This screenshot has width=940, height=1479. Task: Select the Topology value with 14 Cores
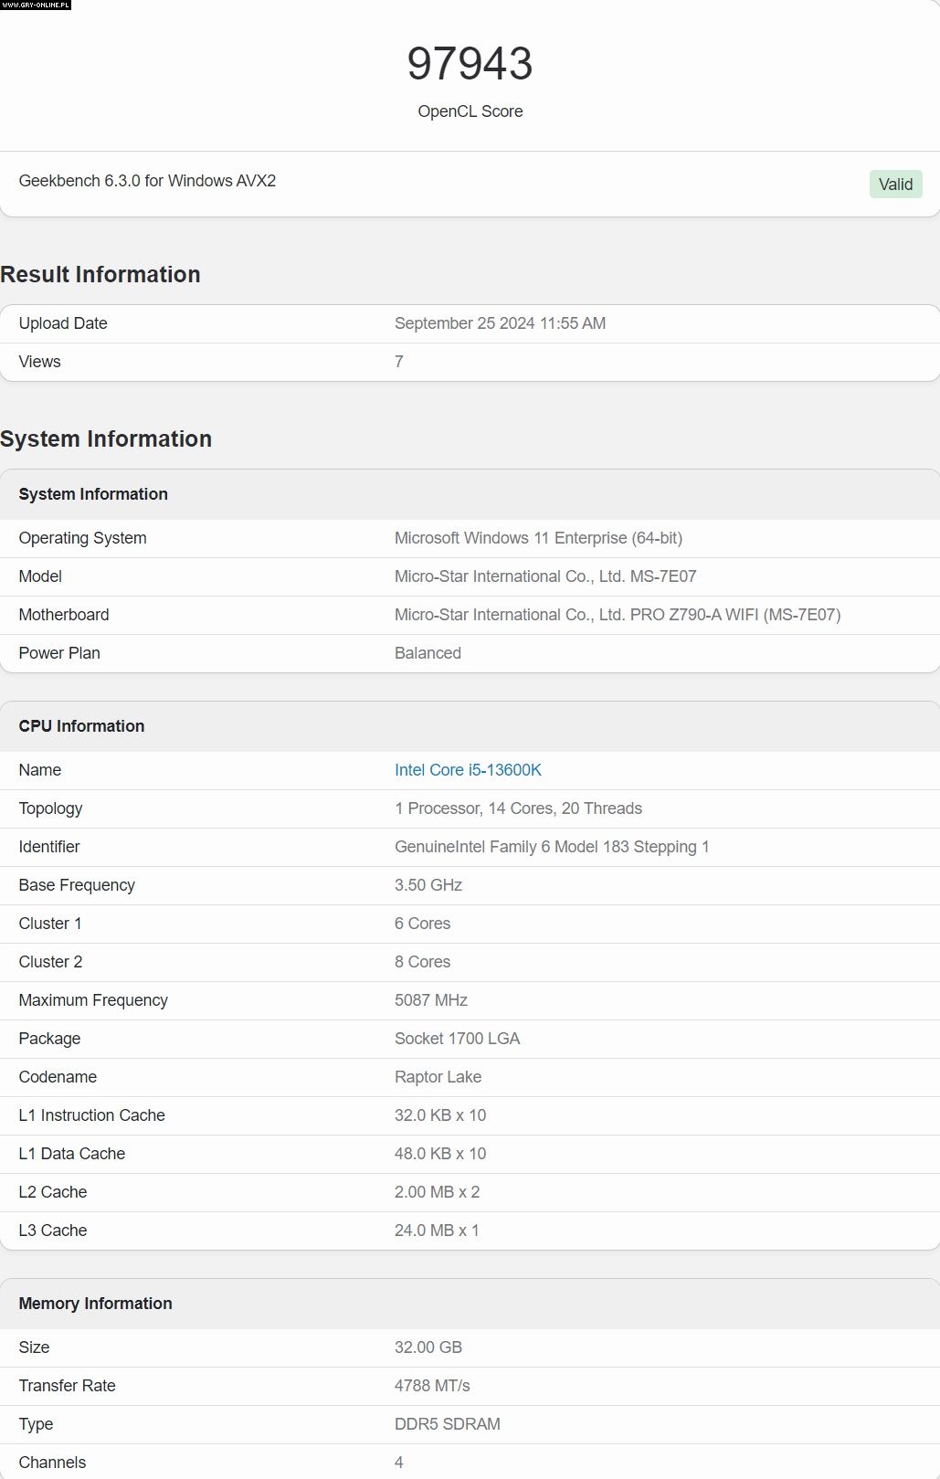518,808
